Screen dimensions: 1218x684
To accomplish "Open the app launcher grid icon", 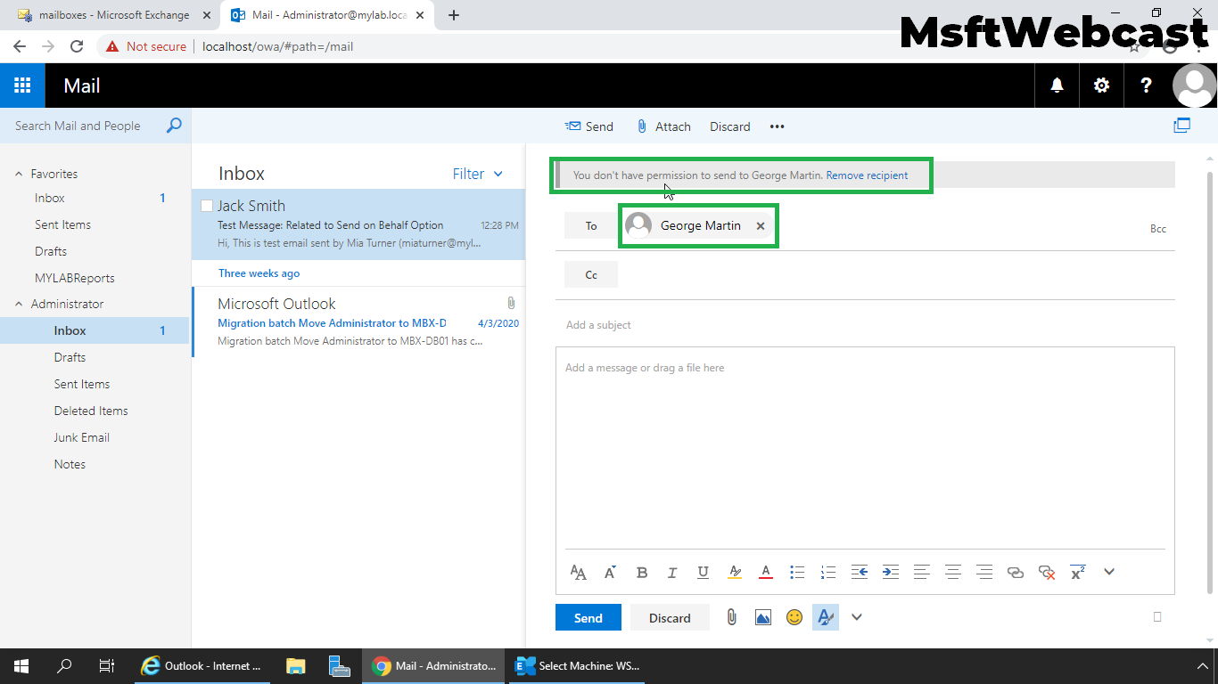I will pos(22,85).
